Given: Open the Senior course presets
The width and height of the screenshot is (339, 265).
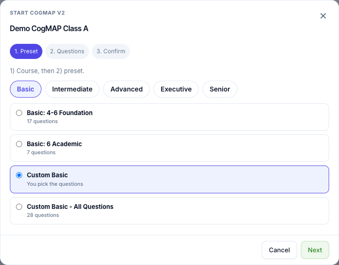Looking at the screenshot, I should 220,89.
